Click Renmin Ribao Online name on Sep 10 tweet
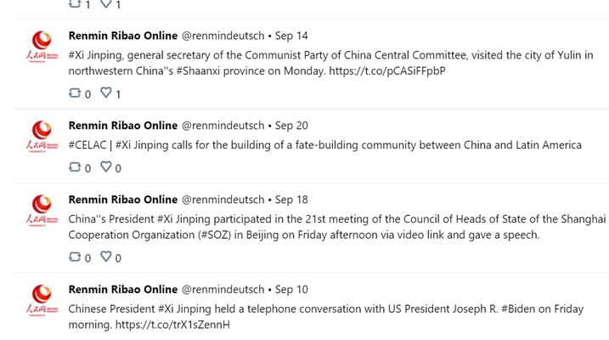This screenshot has height=340, width=609. 123,290
